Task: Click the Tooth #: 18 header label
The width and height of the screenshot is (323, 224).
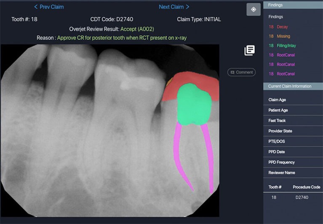Action: [x=24, y=19]
